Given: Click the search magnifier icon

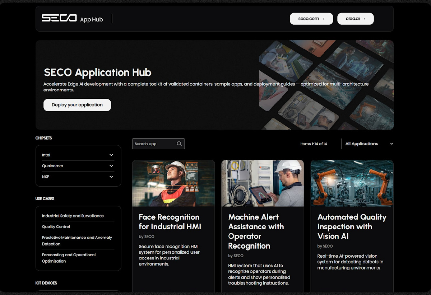Looking at the screenshot, I should [179, 144].
